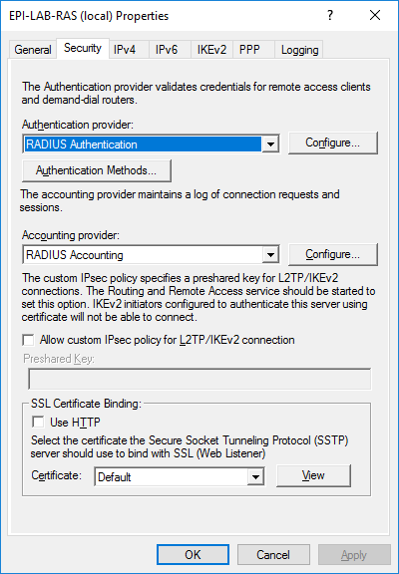Expand the Authentication provider dropdown arrow
399x574 pixels.
coord(270,143)
